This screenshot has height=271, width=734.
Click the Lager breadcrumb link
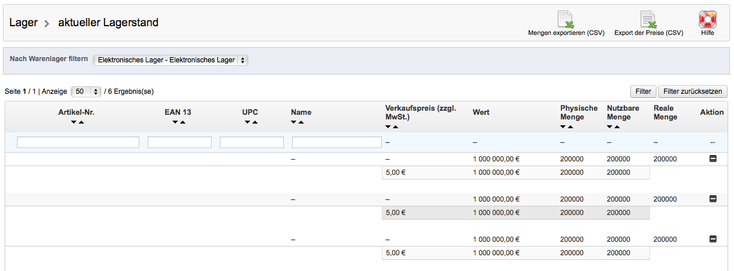23,23
